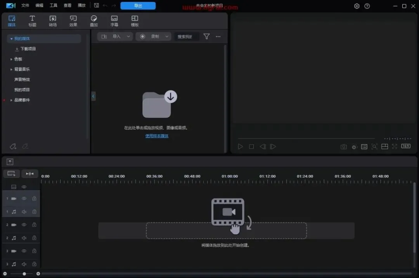Open the 文件 (File) menu
419x278 pixels.
point(25,5)
